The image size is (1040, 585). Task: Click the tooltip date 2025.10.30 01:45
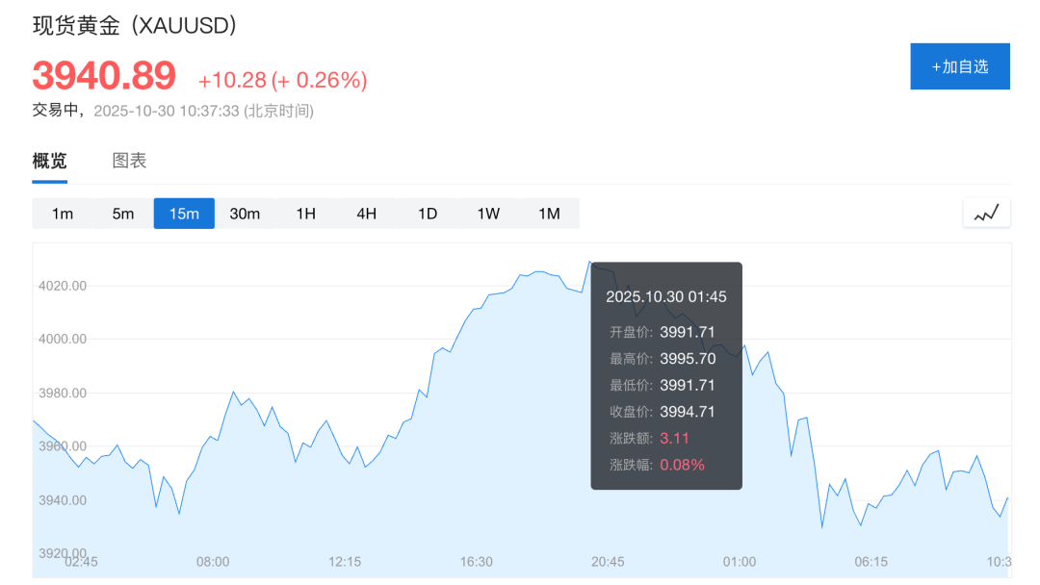pos(666,297)
